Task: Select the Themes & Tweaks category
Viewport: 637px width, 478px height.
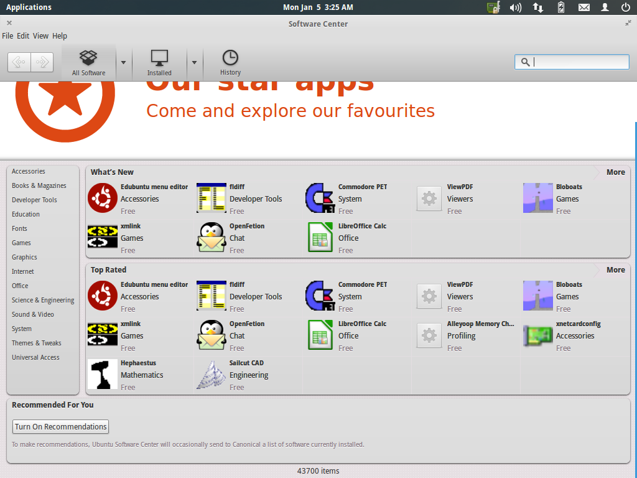Action: (37, 343)
